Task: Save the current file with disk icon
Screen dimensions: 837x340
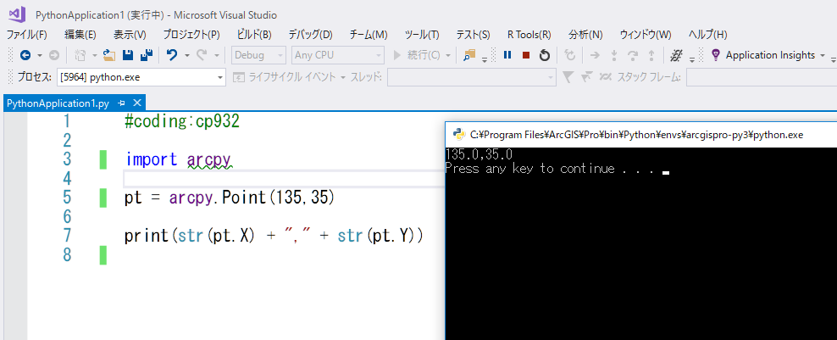Action: [x=128, y=55]
